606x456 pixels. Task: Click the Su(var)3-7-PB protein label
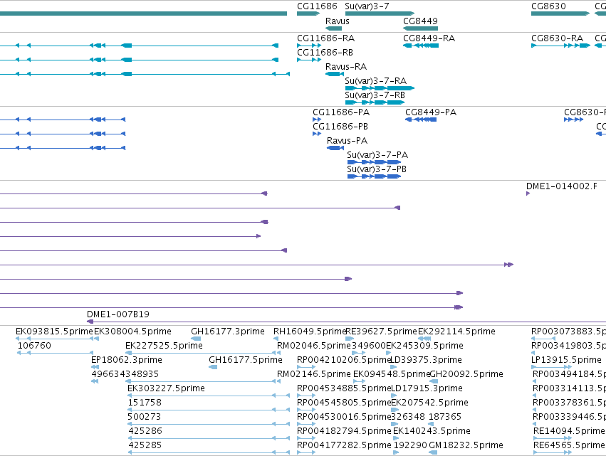(x=377, y=169)
